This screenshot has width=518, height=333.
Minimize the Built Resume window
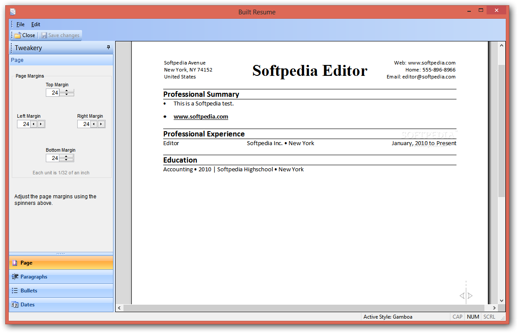(469, 11)
